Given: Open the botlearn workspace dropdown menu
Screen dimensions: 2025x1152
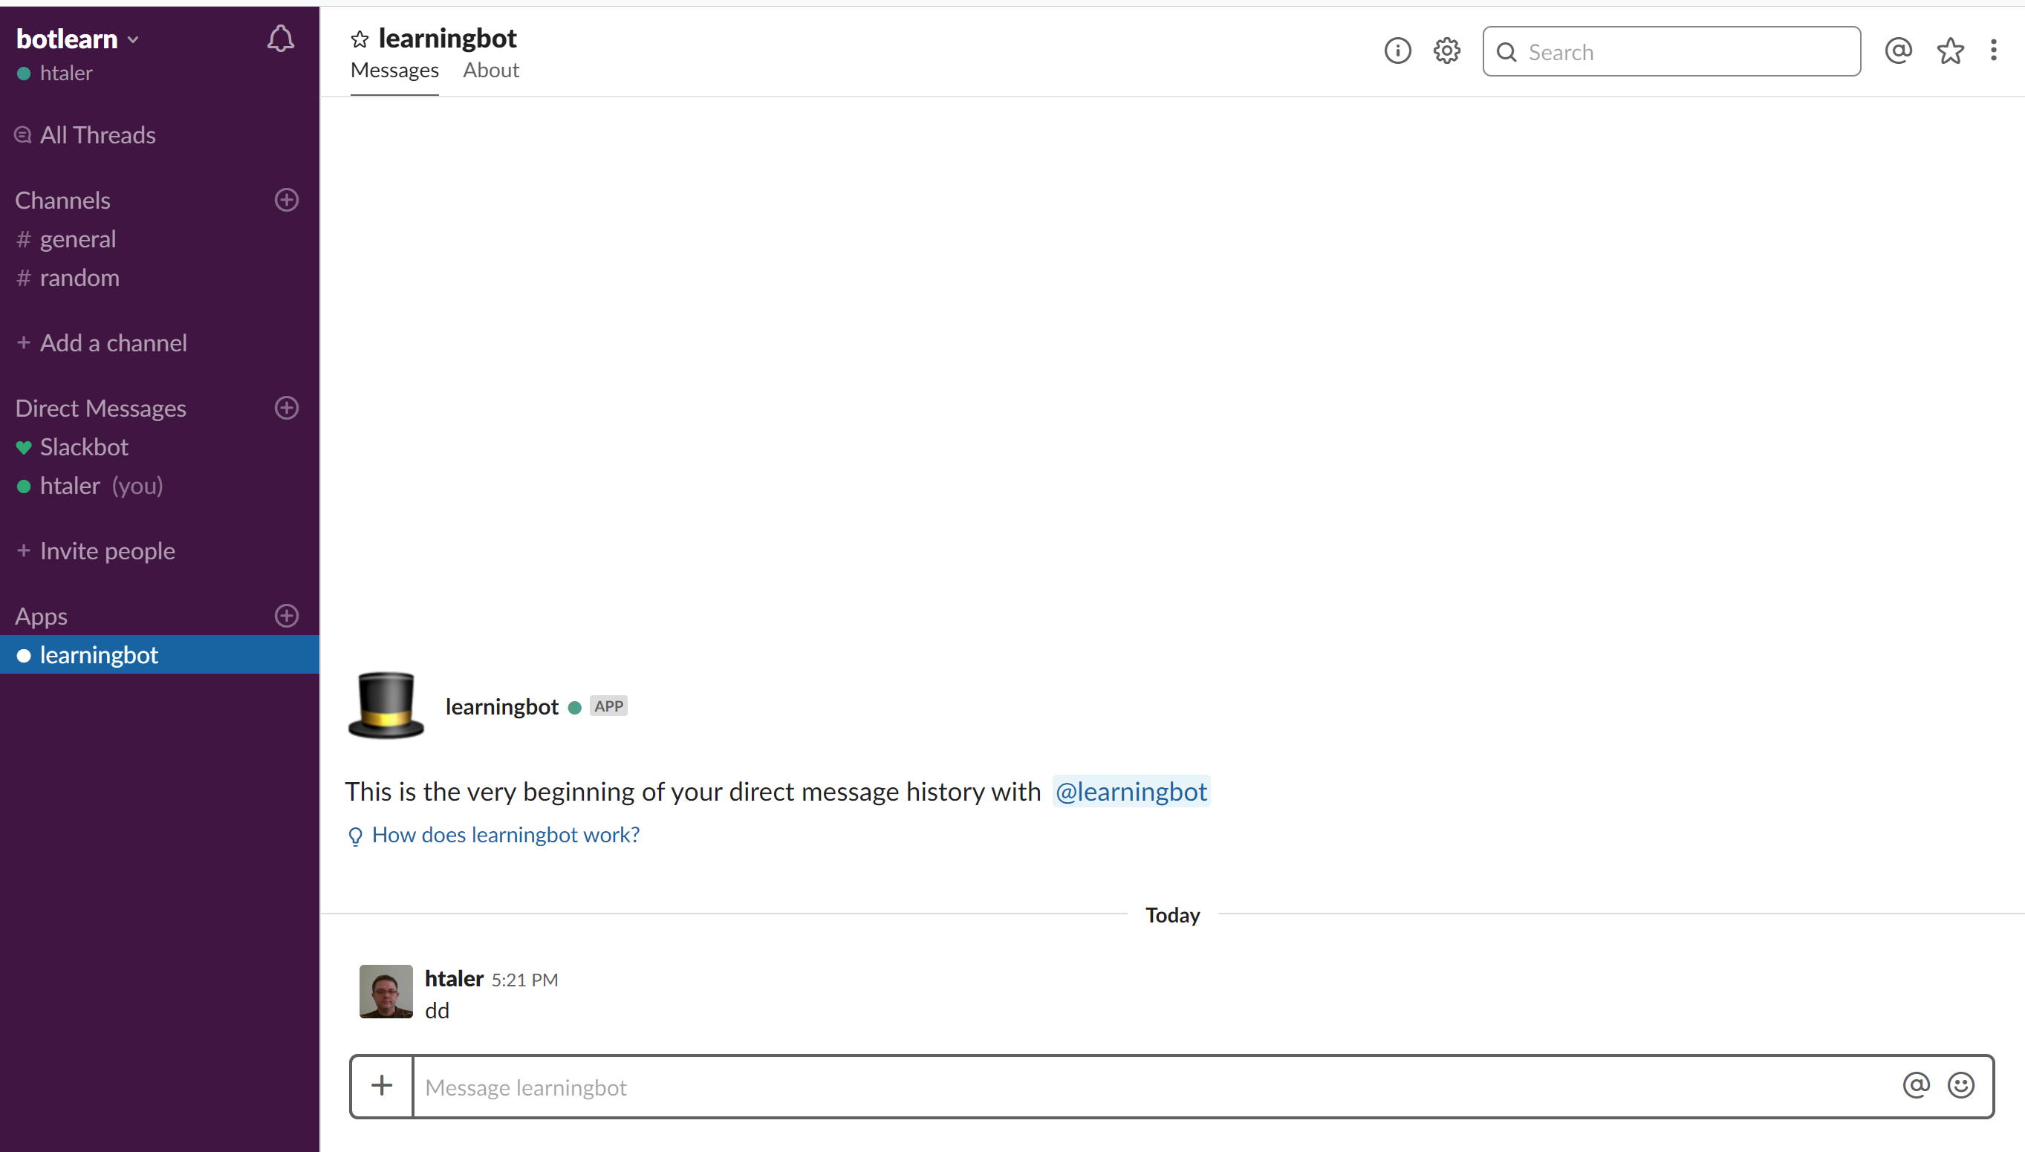Looking at the screenshot, I should 77,39.
